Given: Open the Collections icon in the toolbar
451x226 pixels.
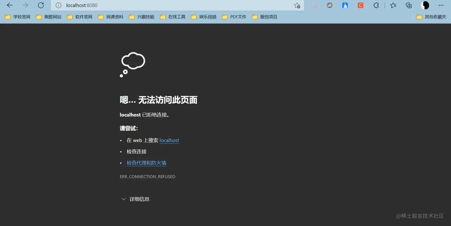Looking at the screenshot, I should [408, 5].
